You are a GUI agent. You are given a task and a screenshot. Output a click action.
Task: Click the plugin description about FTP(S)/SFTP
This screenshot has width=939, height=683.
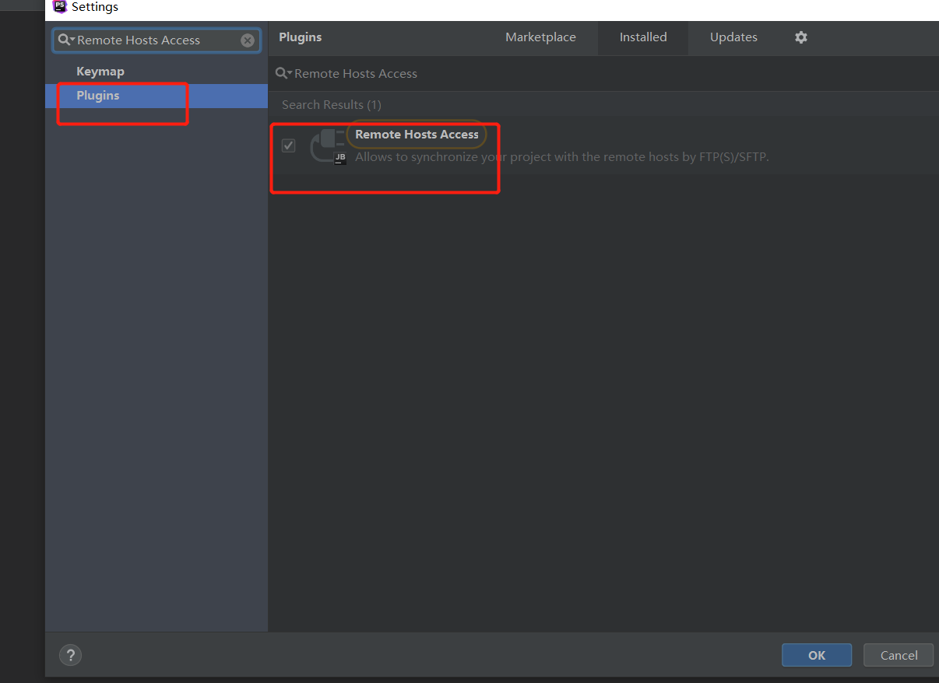click(561, 157)
